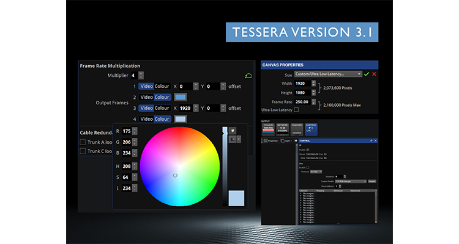459x244 pixels.
Task: Click the colour wheel selection marker
Action: click(175, 175)
